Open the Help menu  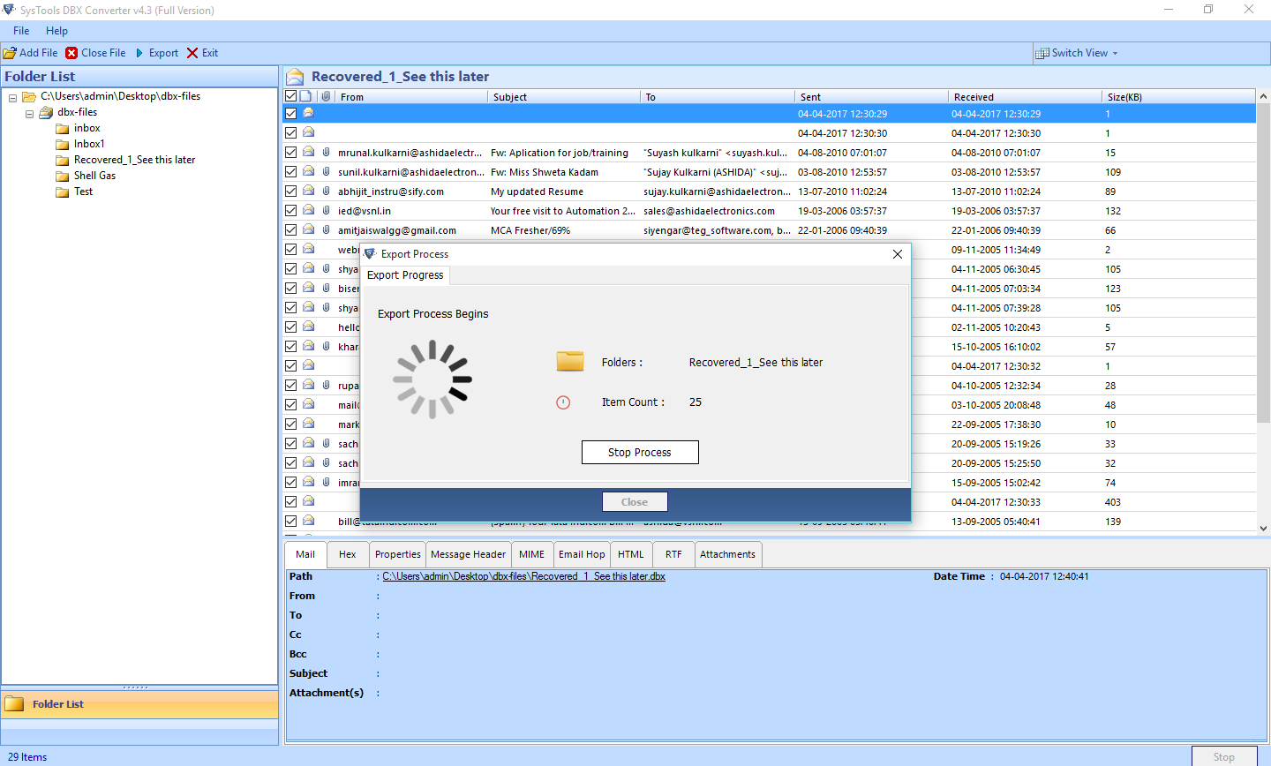[56, 31]
